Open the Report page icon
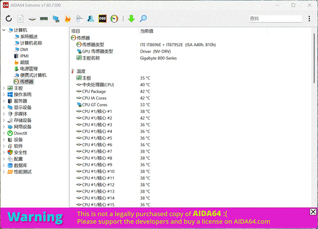318x229 pixels. (x=20, y=19)
